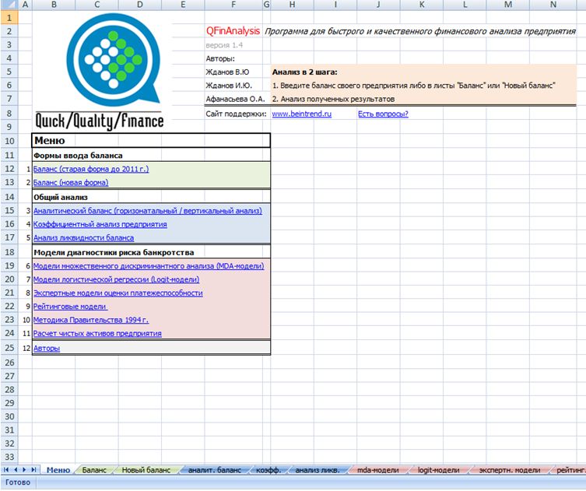Open Коэффициентный анализ предприятия link
The height and width of the screenshot is (491, 586).
100,224
